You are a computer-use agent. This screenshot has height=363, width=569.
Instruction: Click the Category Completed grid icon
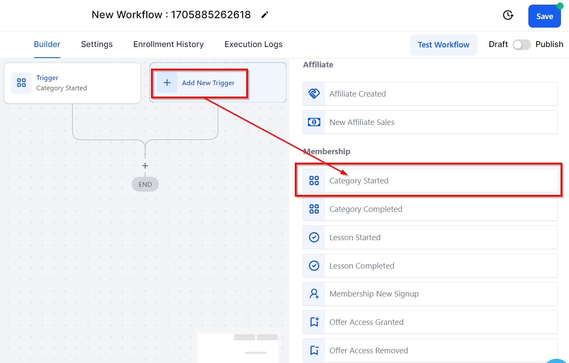(x=314, y=209)
